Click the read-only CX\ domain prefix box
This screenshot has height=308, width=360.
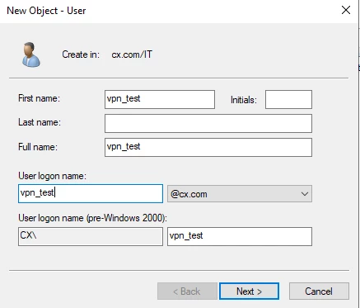click(x=91, y=236)
